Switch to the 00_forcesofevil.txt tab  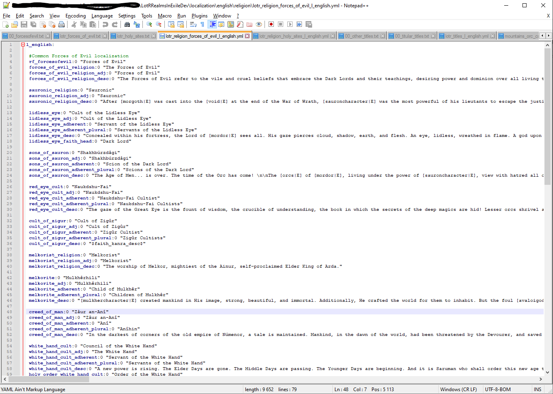point(26,36)
